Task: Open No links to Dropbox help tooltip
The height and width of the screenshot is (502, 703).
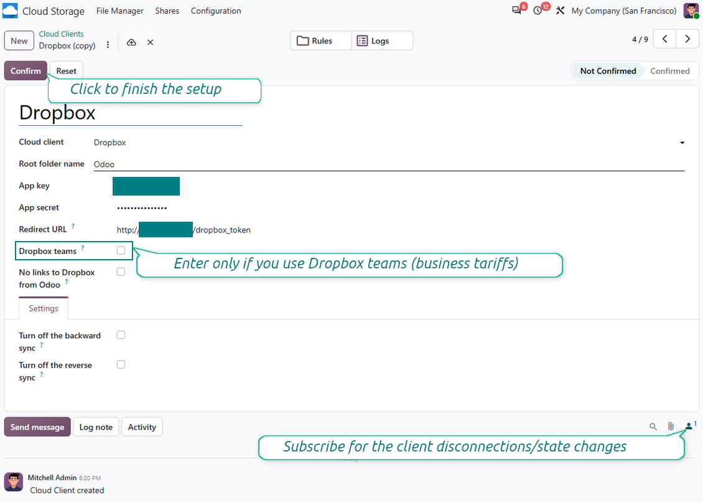Action: [x=67, y=282]
